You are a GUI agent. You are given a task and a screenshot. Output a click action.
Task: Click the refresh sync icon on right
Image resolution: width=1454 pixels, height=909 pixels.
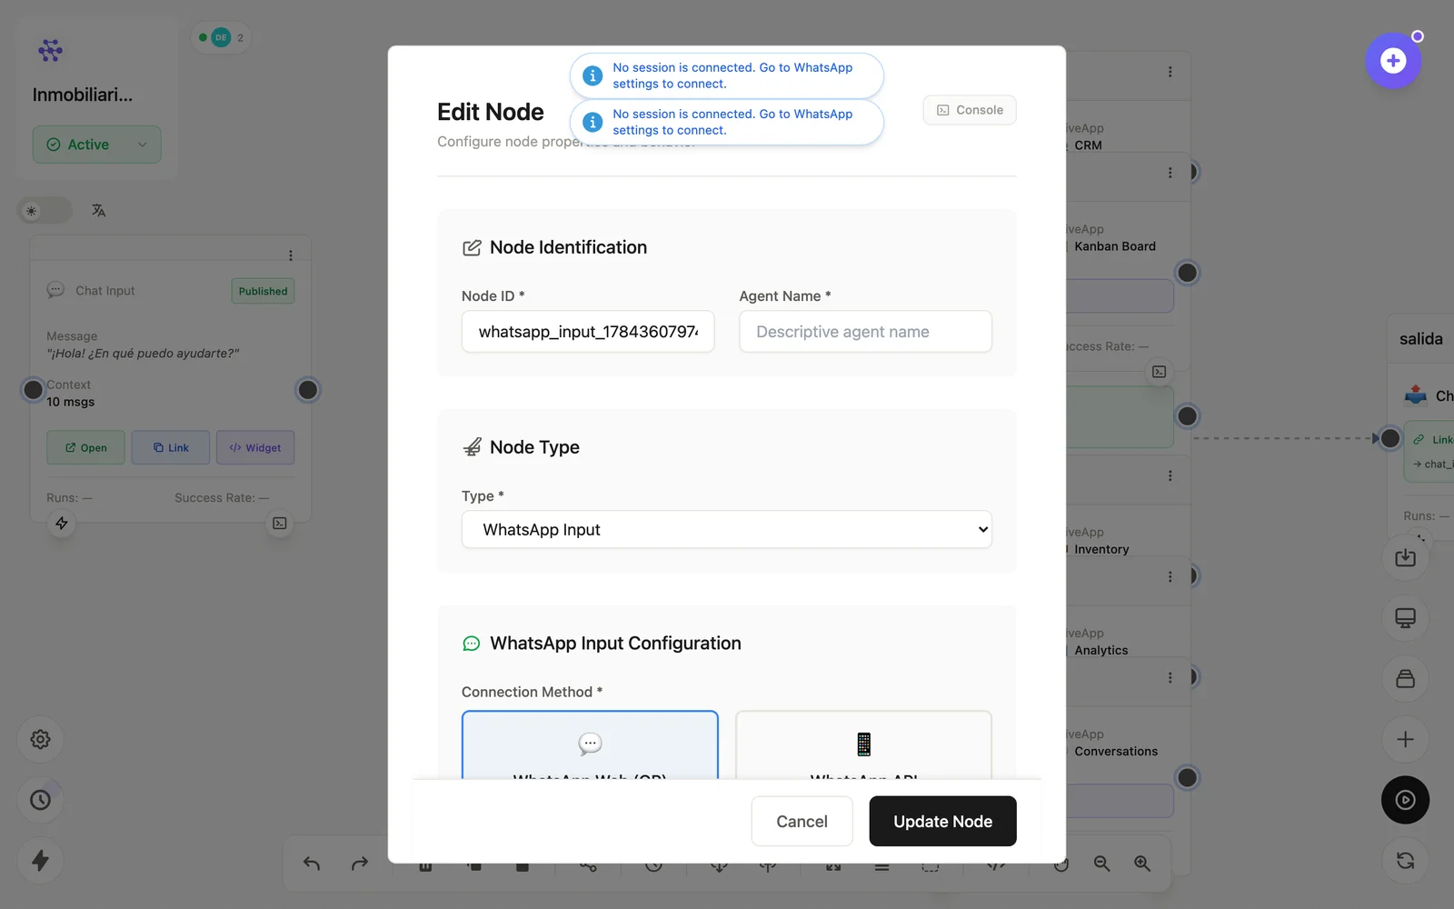1406,860
